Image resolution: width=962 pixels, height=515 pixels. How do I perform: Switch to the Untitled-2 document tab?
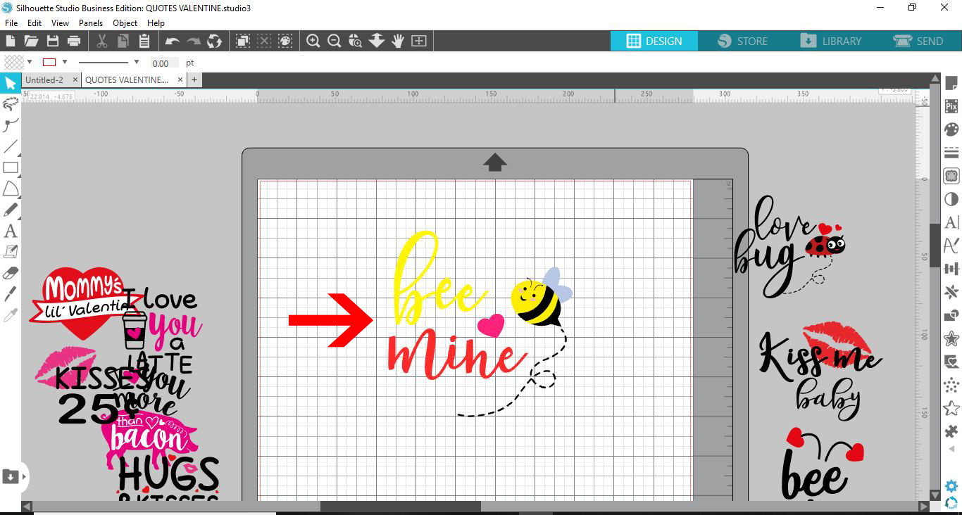point(44,80)
